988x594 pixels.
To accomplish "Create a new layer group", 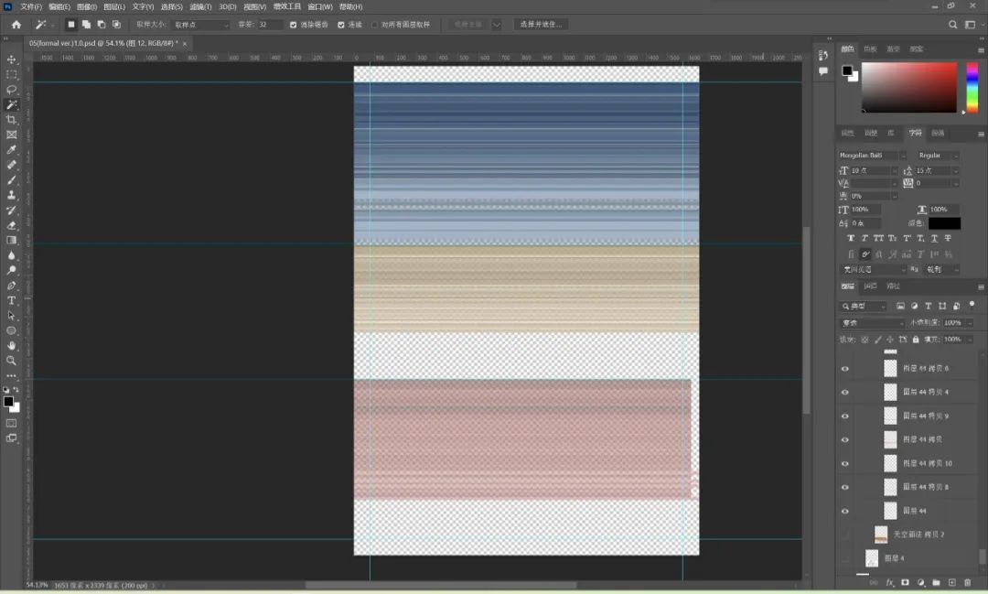I will (x=937, y=583).
